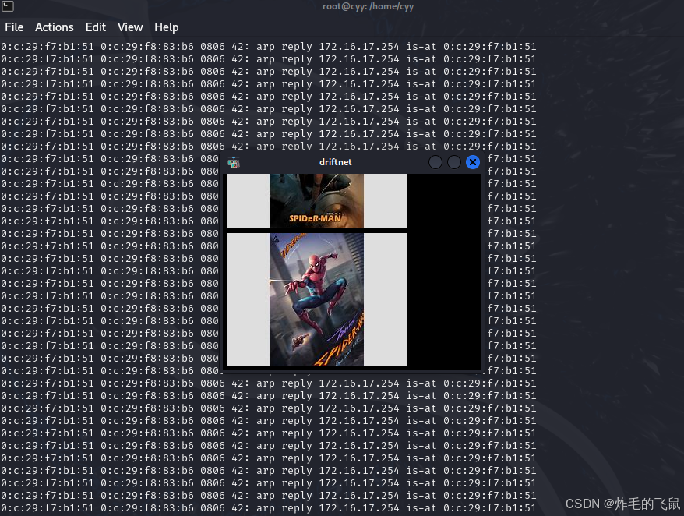Screen dimensions: 684x516
Task: Maximize the driftnet window
Action: [x=454, y=162]
